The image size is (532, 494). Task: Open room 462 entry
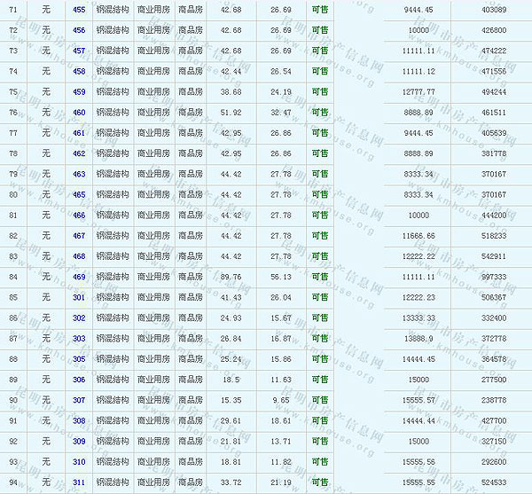(x=80, y=153)
